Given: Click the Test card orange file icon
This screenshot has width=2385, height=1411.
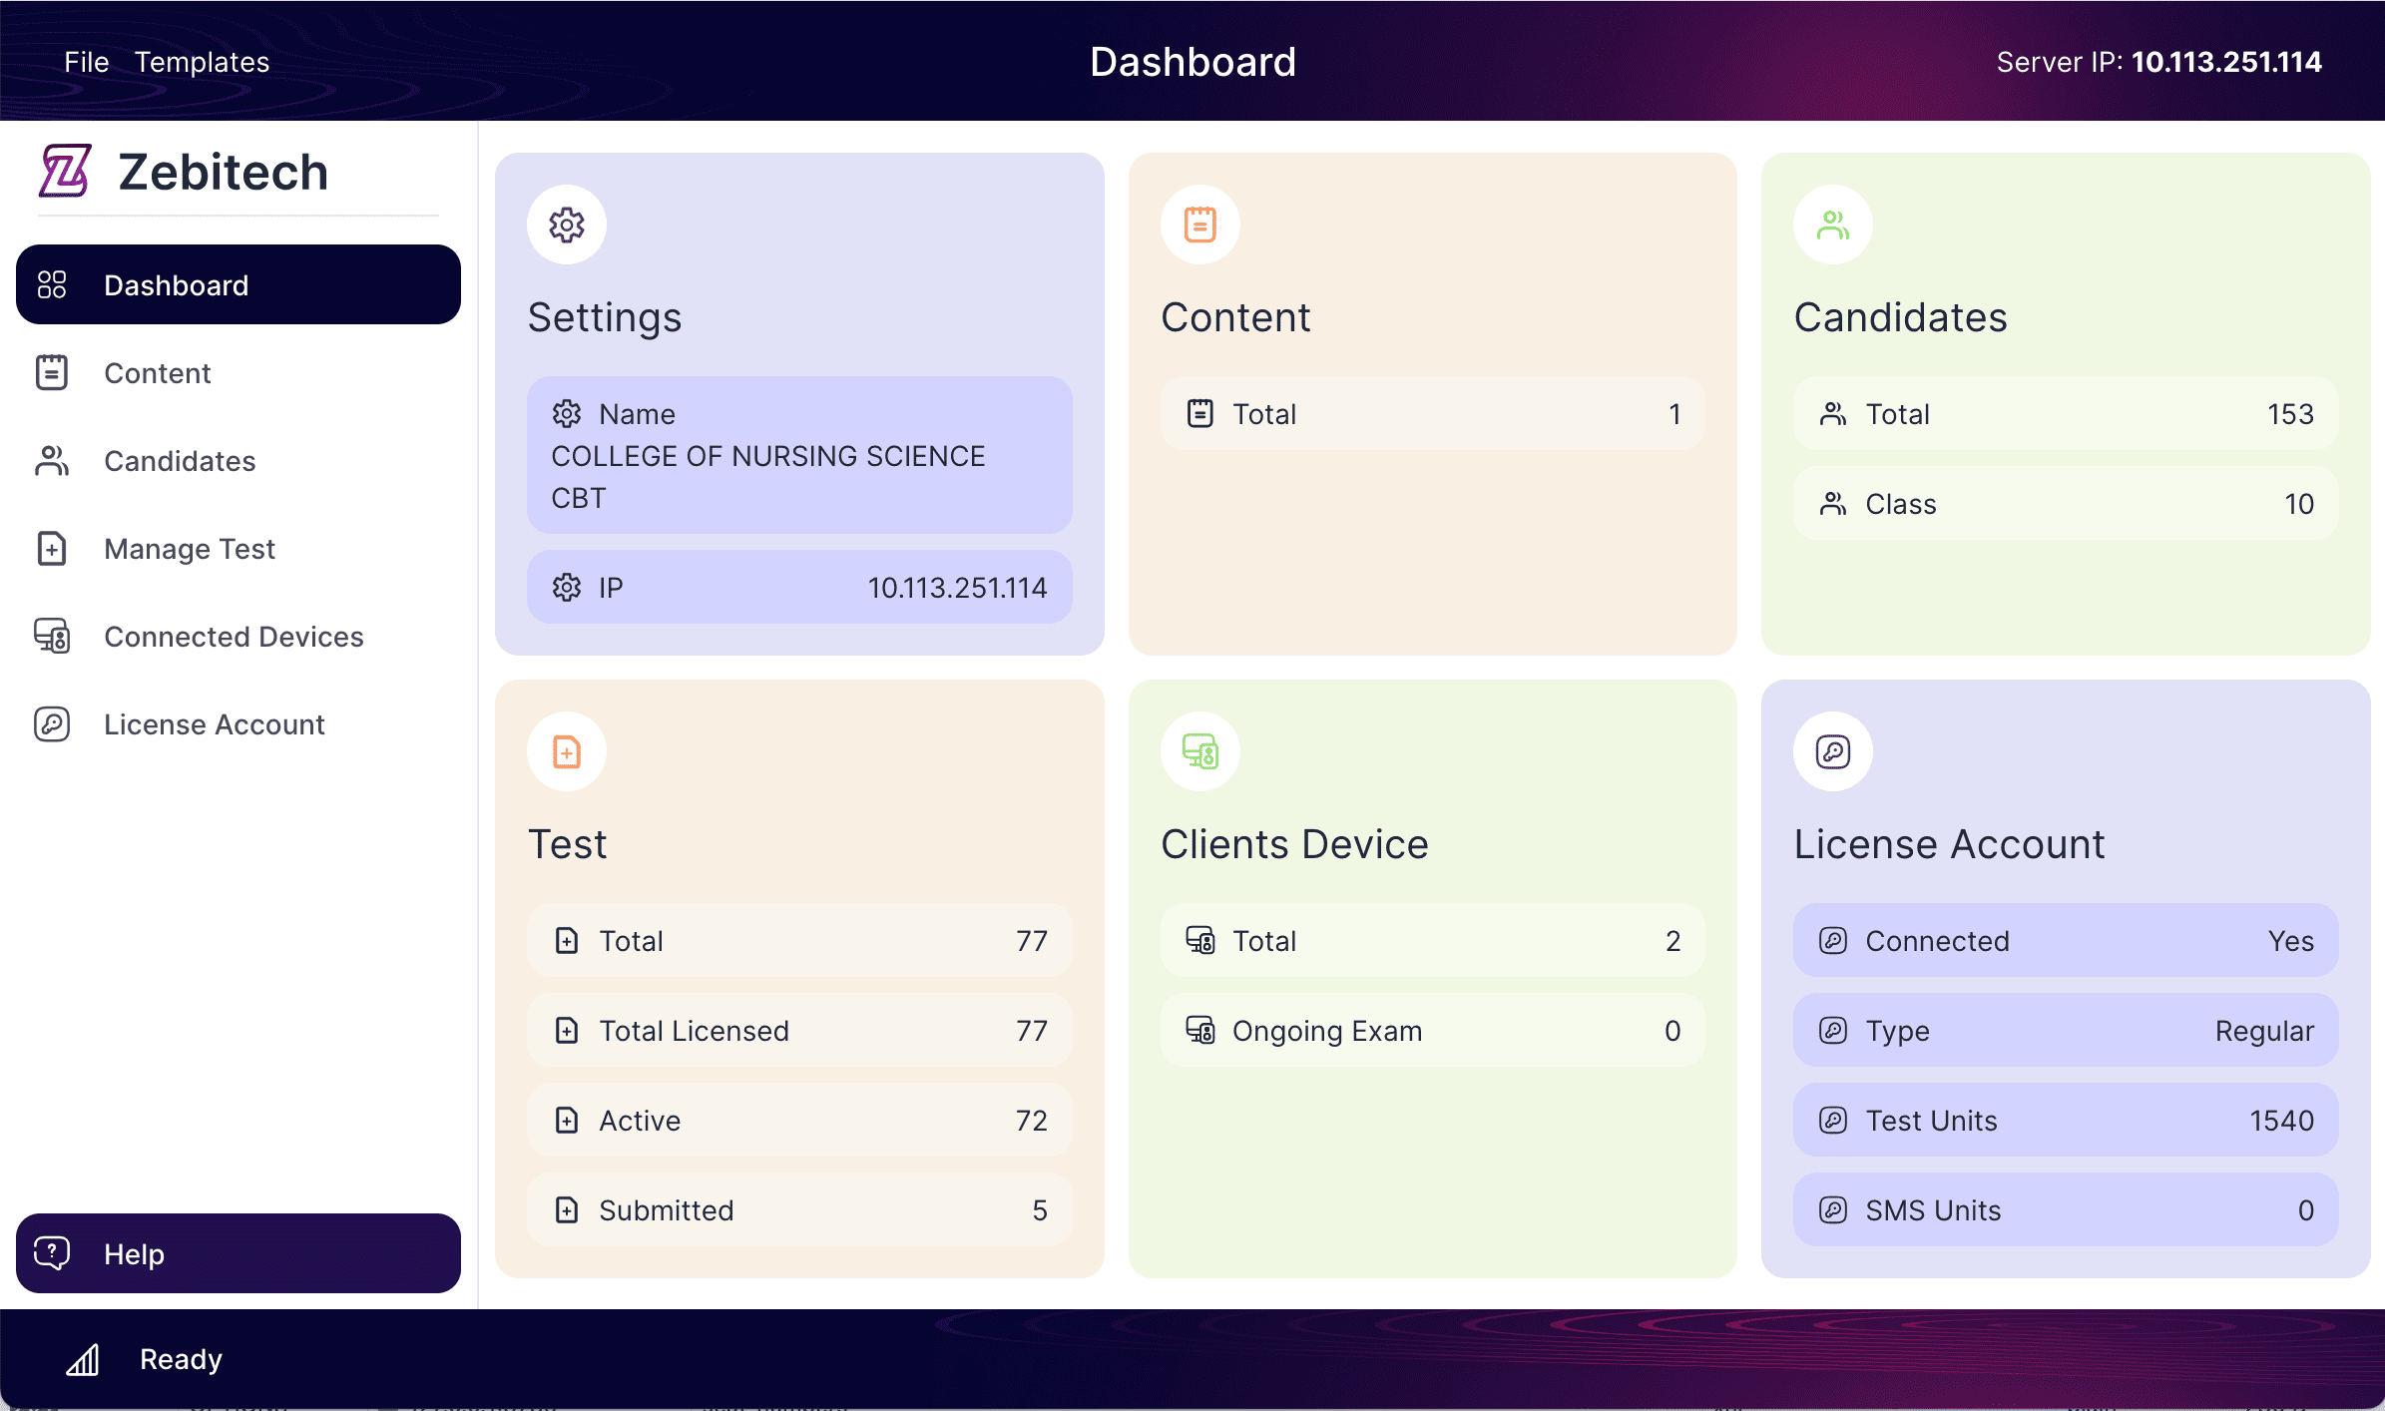Looking at the screenshot, I should pyautogui.click(x=567, y=751).
